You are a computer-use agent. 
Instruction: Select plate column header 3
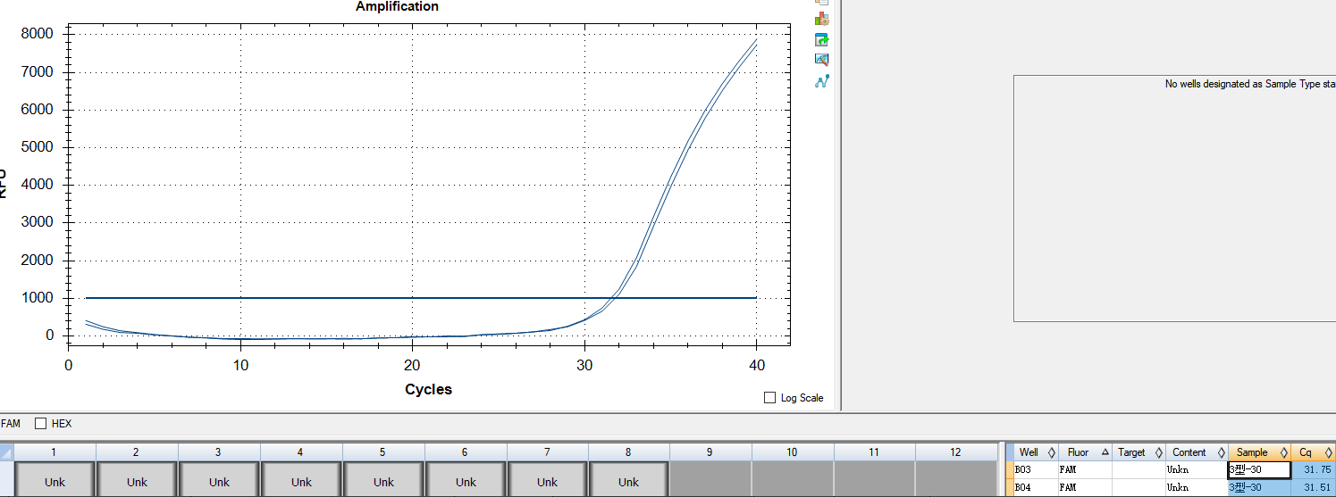(x=219, y=452)
